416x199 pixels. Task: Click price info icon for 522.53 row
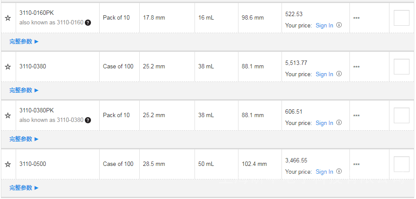pyautogui.click(x=339, y=25)
